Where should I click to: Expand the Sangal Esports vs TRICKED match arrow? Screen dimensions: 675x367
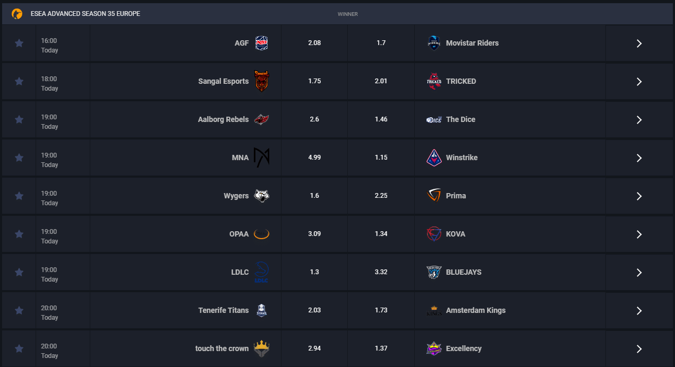tap(639, 82)
